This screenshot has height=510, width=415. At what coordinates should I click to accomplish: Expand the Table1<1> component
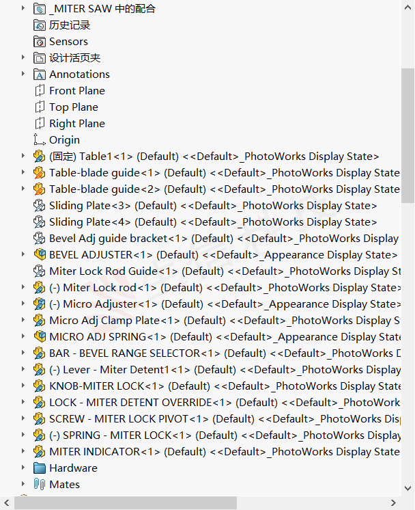click(23, 155)
